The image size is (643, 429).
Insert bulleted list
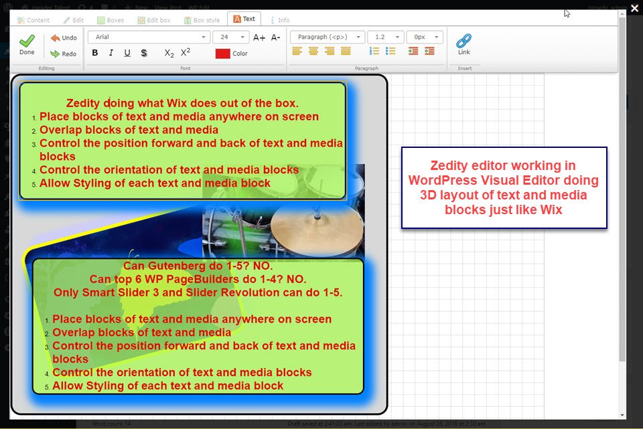pyautogui.click(x=390, y=52)
